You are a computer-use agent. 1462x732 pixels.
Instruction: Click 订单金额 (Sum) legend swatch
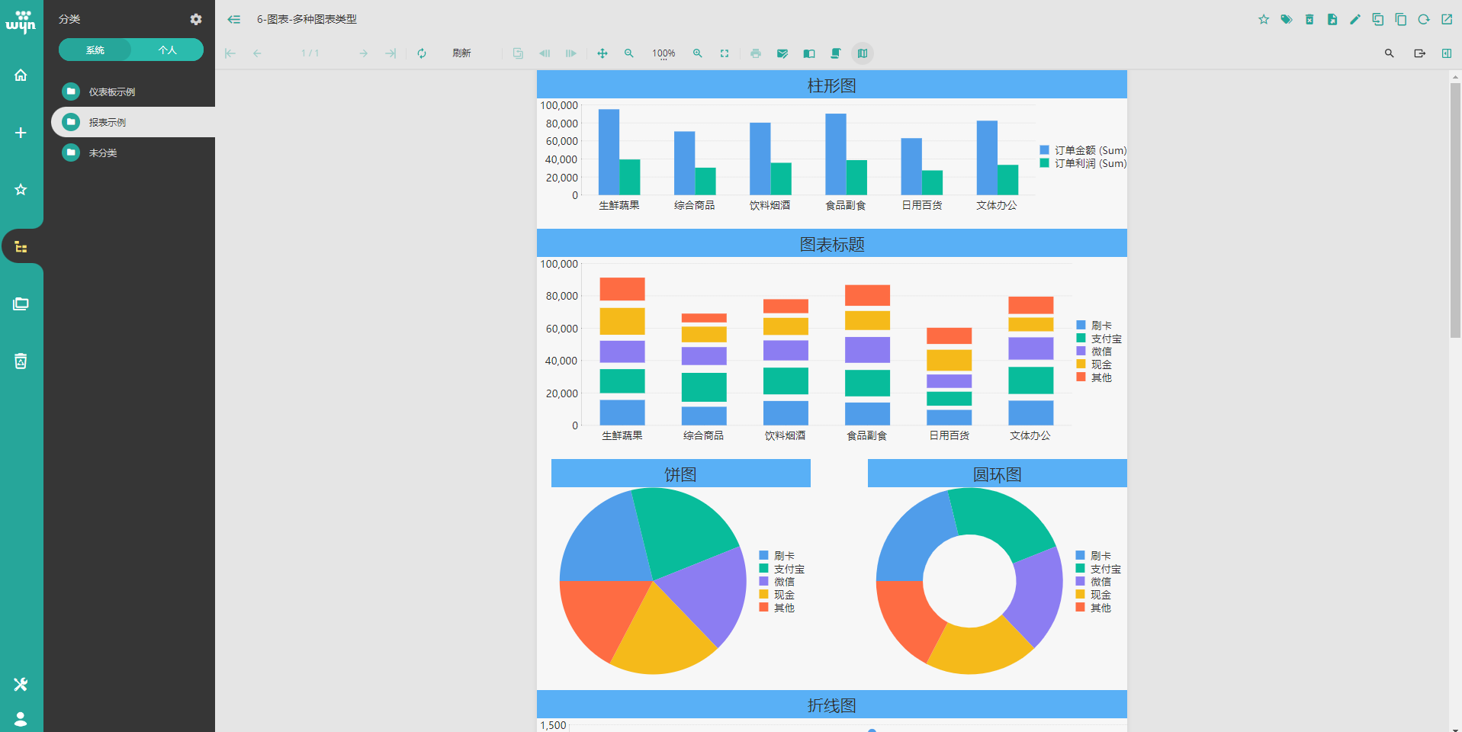1044,150
